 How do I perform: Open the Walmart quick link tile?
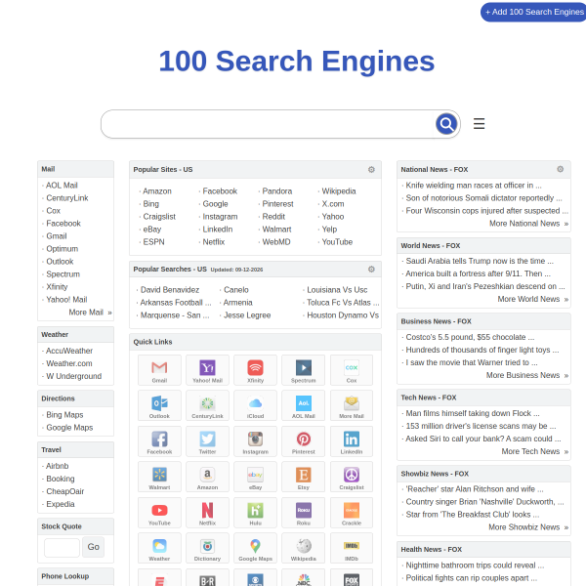(159, 477)
